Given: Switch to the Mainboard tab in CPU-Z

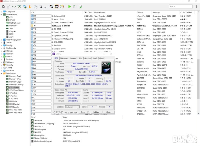Looking at the screenshot, I should 64,58.
